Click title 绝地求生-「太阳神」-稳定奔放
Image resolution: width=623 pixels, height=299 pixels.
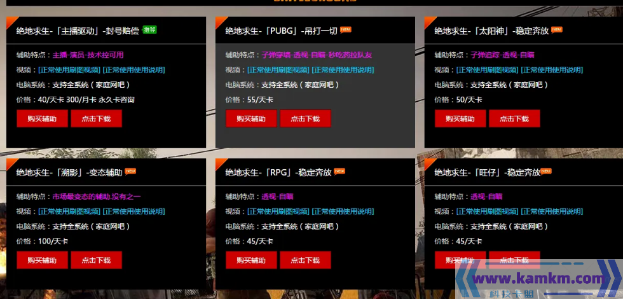pyautogui.click(x=491, y=31)
